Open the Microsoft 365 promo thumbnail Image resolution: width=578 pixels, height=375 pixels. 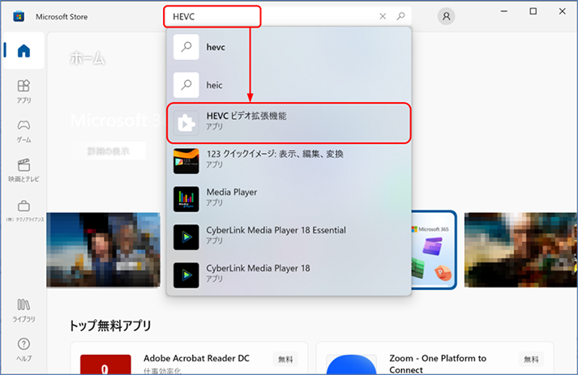click(x=434, y=249)
